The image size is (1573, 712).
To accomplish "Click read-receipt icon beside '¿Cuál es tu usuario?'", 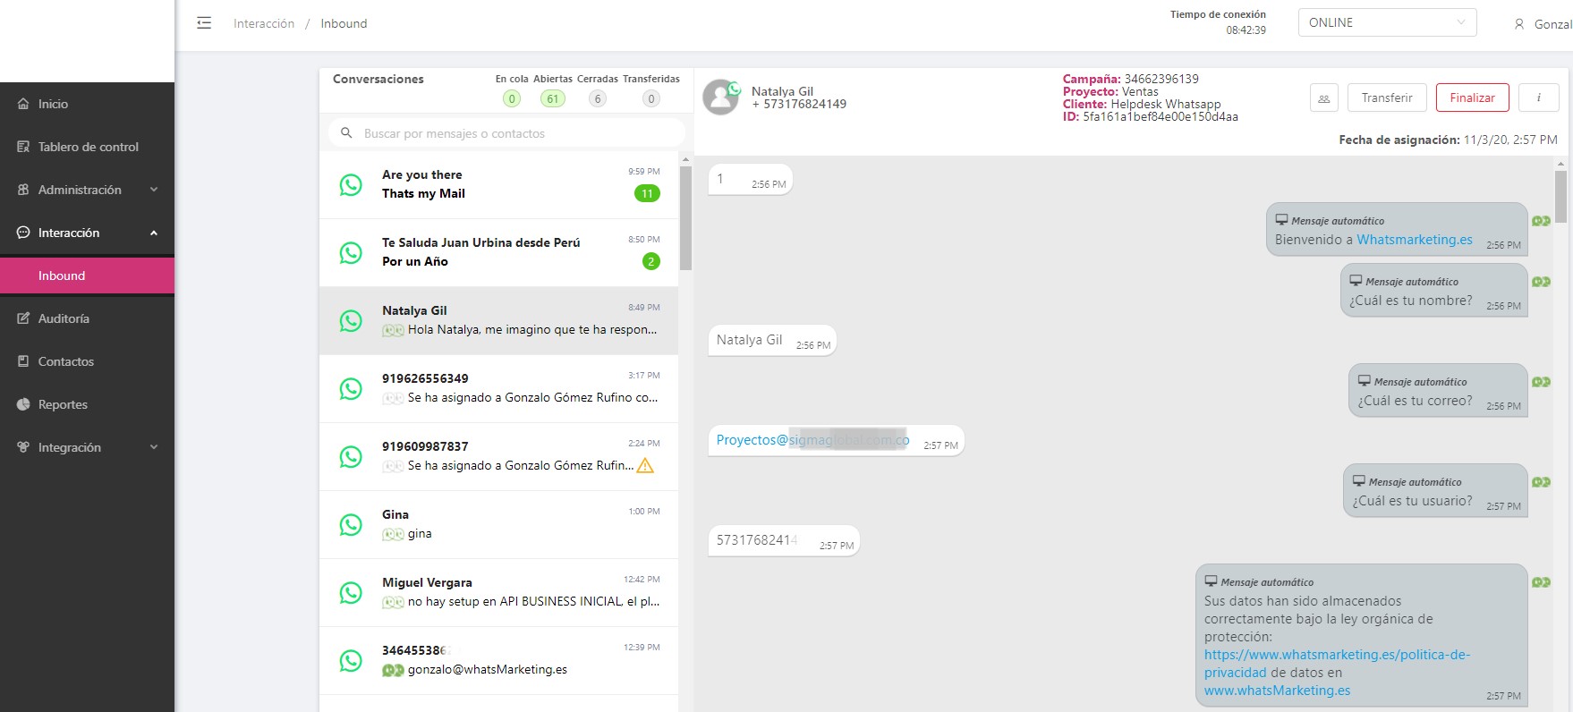I will pos(1541,482).
